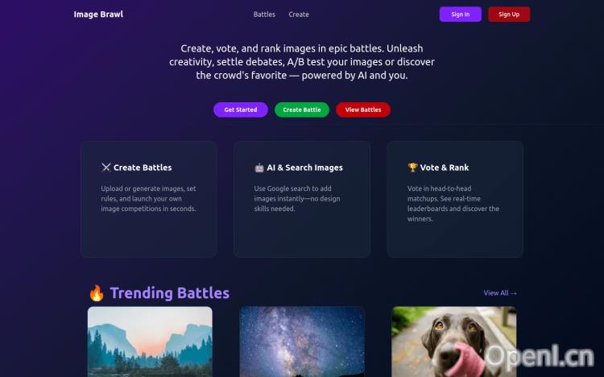The image size is (604, 377).
Task: Click the green Create Battle button
Action: (302, 110)
